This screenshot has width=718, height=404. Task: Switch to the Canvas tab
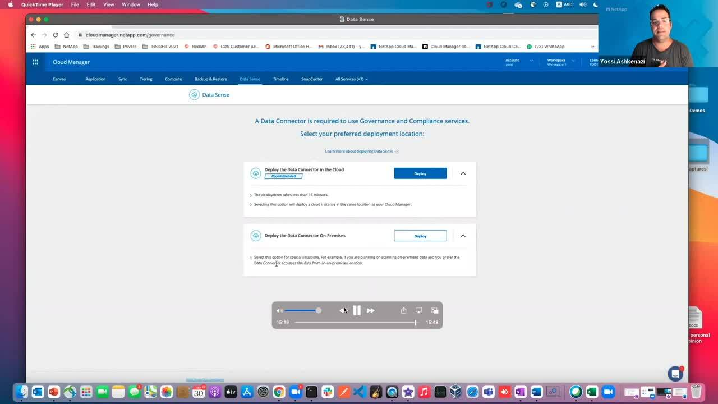pos(59,79)
